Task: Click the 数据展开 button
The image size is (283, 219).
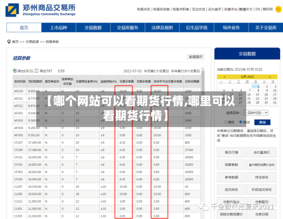Action: pyautogui.click(x=196, y=57)
